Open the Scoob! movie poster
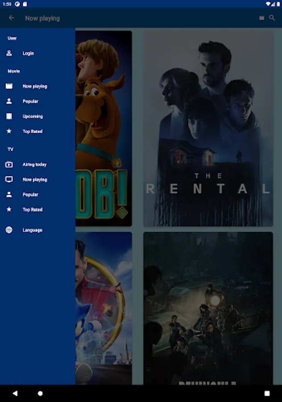This screenshot has width=282, height=402. tap(103, 129)
